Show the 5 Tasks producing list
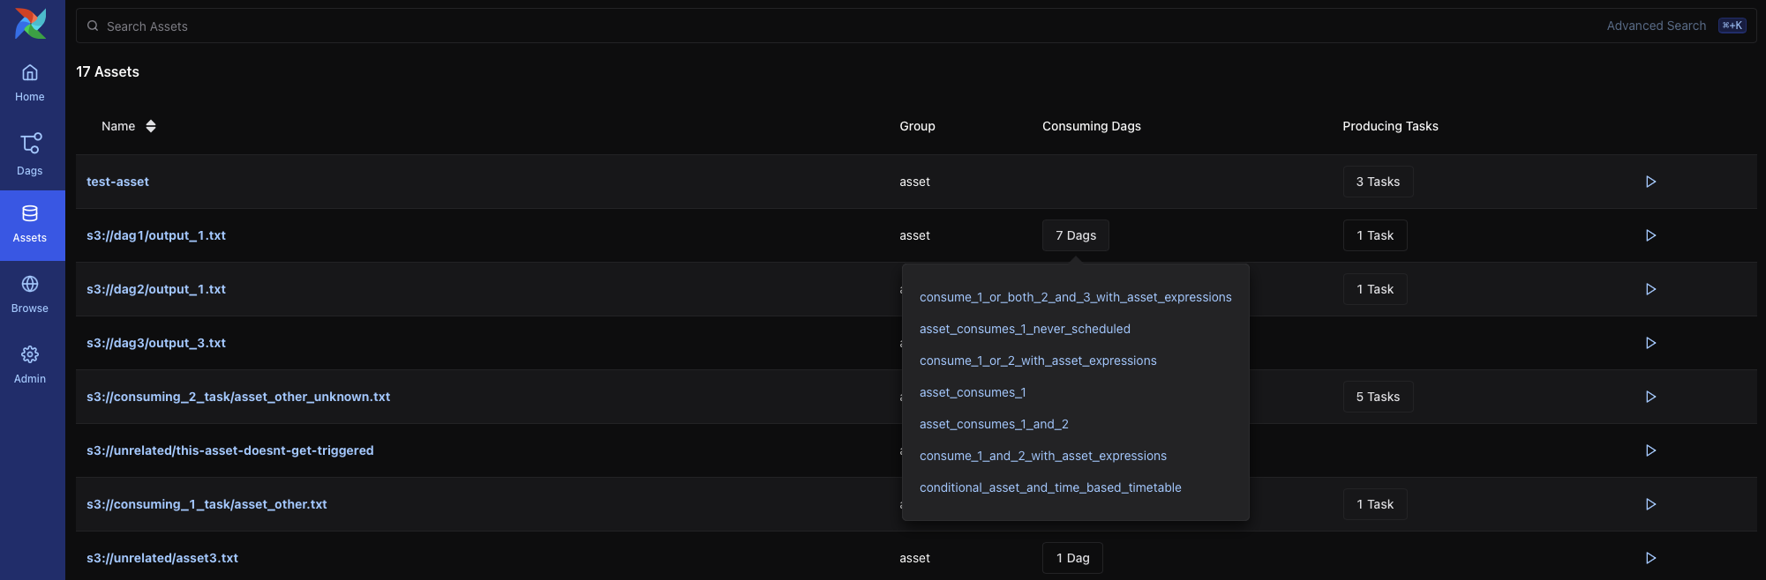This screenshot has height=580, width=1766. coord(1377,397)
